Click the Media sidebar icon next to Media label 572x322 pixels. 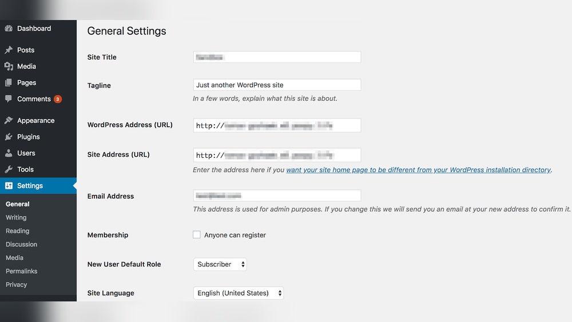coord(9,66)
